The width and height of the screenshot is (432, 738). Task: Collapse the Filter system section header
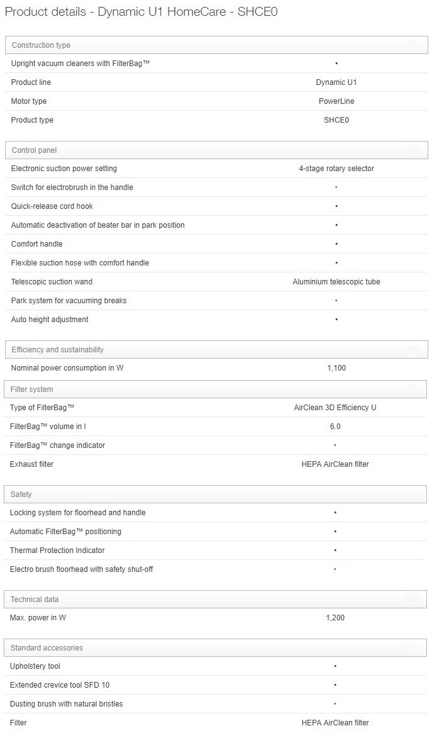tap(215, 389)
